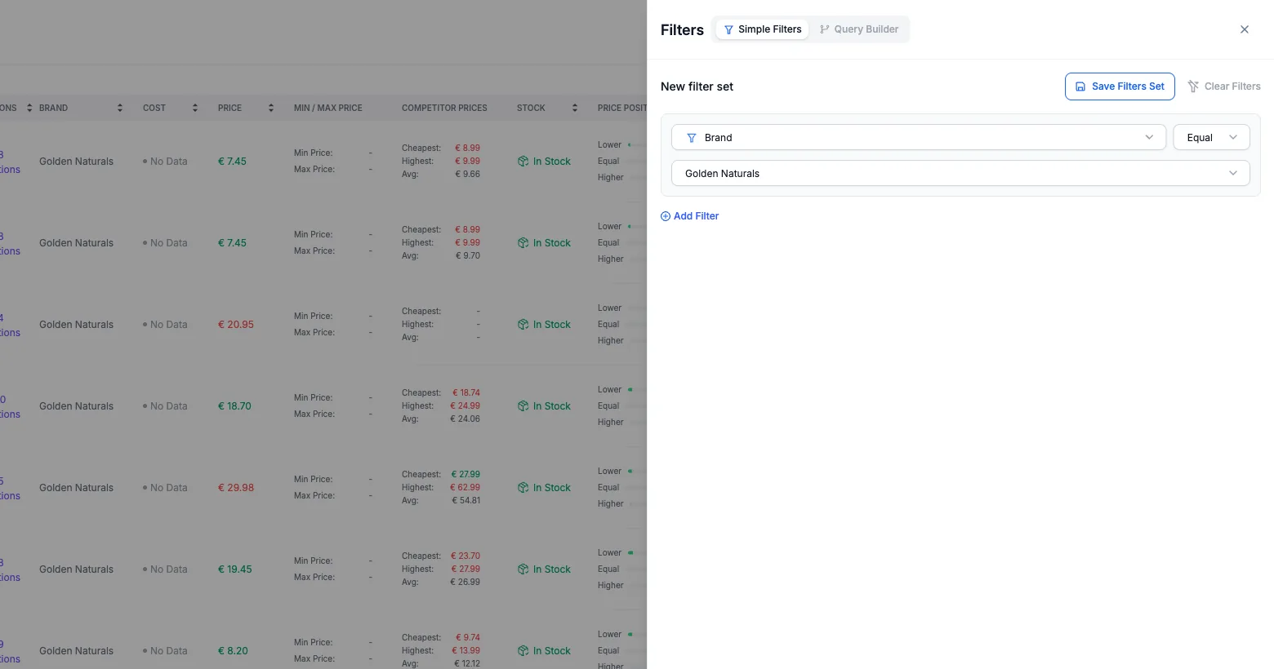The height and width of the screenshot is (669, 1274).
Task: Click the price € 20.95
Action: pos(236,325)
